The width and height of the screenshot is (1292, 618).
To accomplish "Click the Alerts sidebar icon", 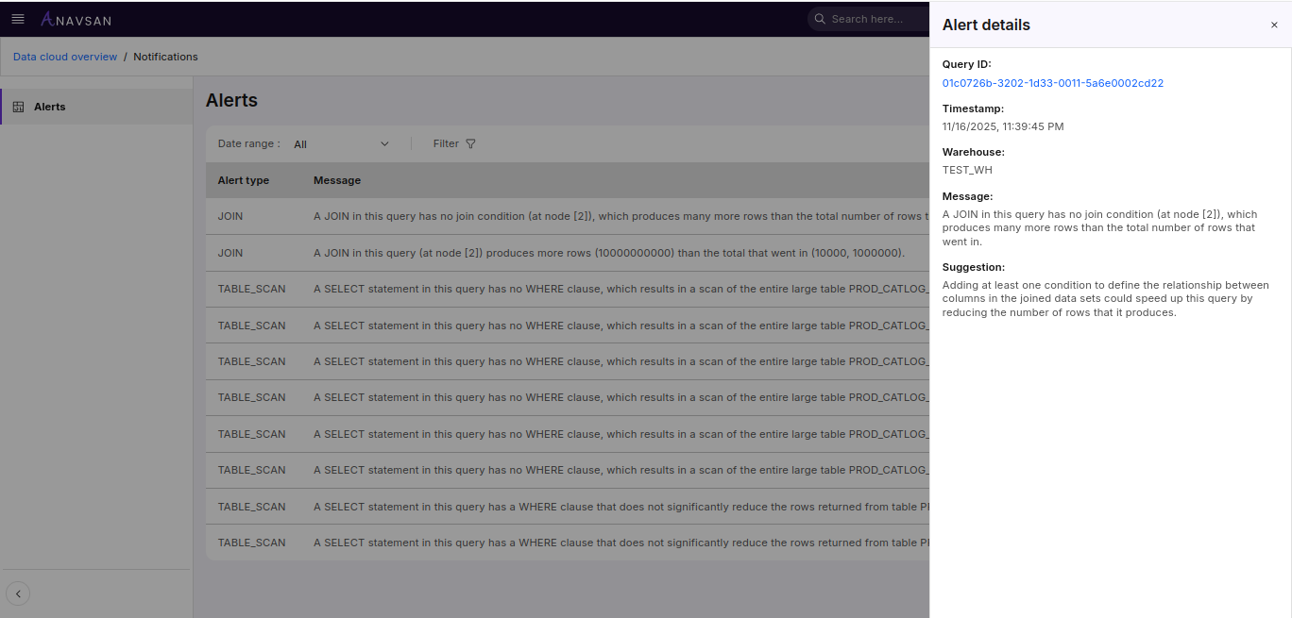I will pyautogui.click(x=18, y=107).
